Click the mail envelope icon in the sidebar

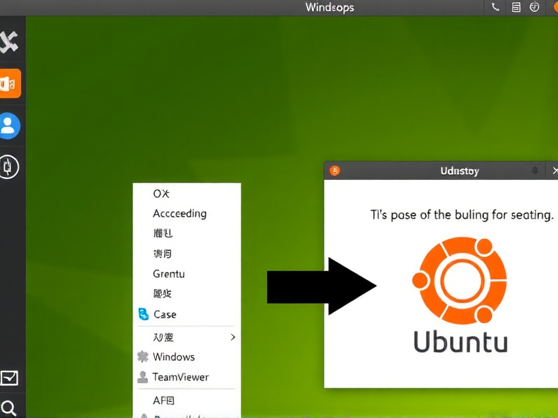tap(10, 380)
